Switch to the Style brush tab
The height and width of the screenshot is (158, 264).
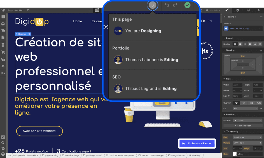tap(227, 10)
